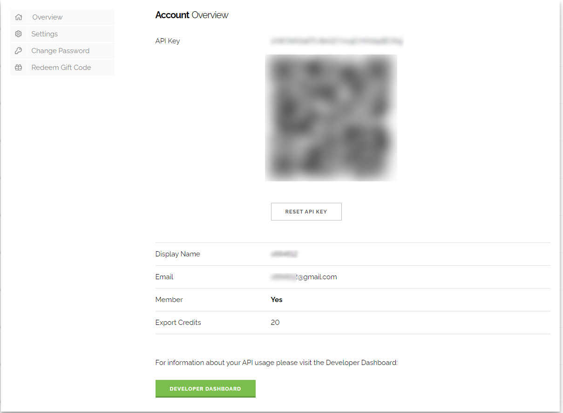Viewport: 563px width, 413px height.
Task: Click the Display Name row label
Action: 177,254
